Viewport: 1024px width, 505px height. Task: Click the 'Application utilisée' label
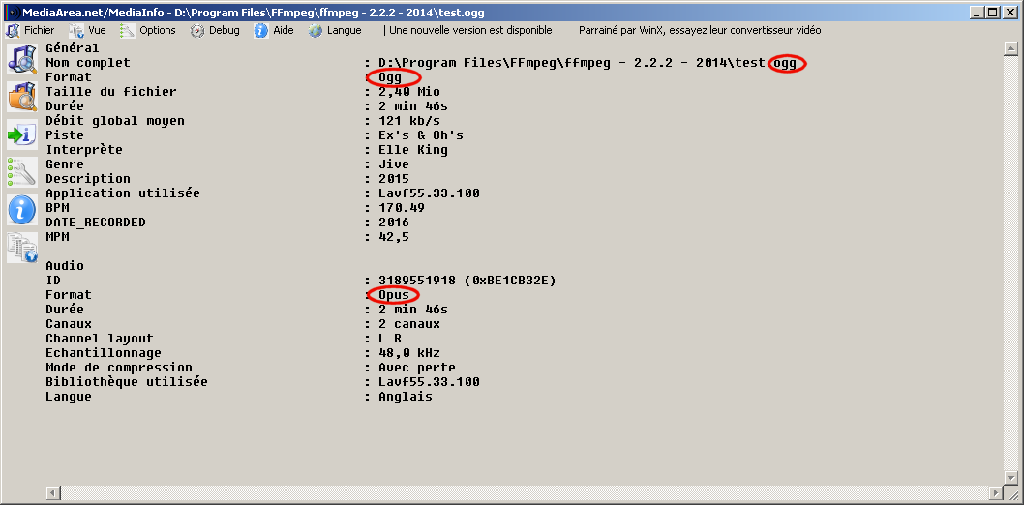[123, 193]
